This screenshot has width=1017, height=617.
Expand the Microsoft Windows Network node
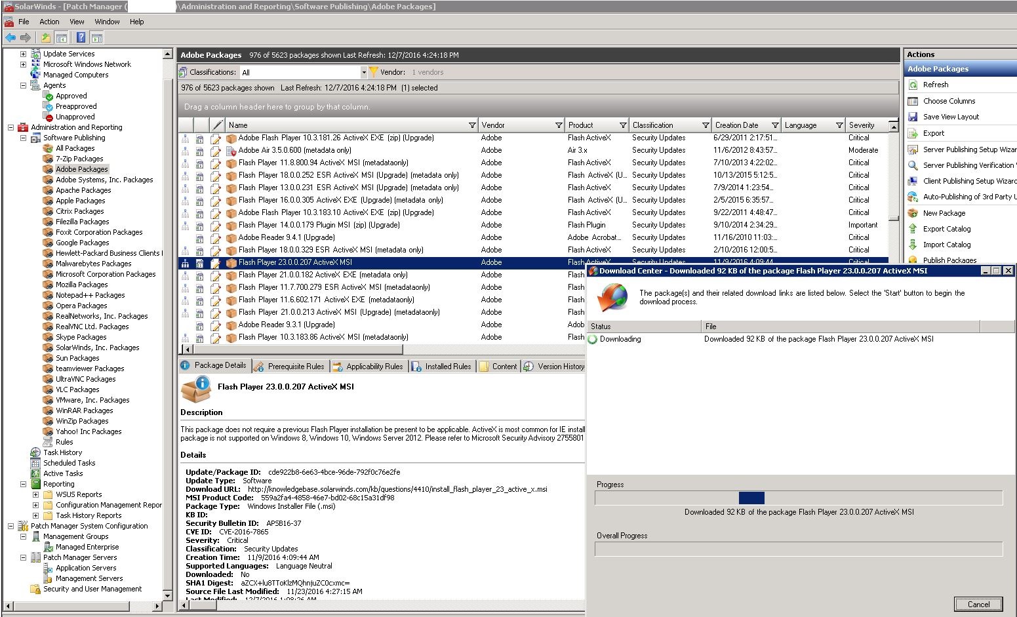pyautogui.click(x=23, y=64)
